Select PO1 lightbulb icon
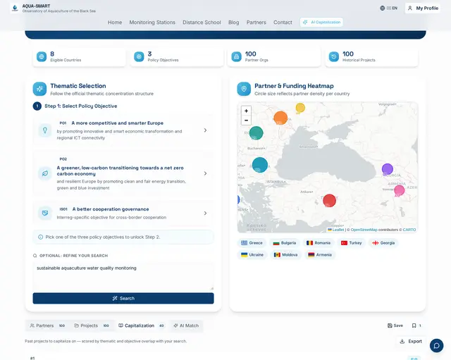The image size is (451, 360). click(45, 130)
